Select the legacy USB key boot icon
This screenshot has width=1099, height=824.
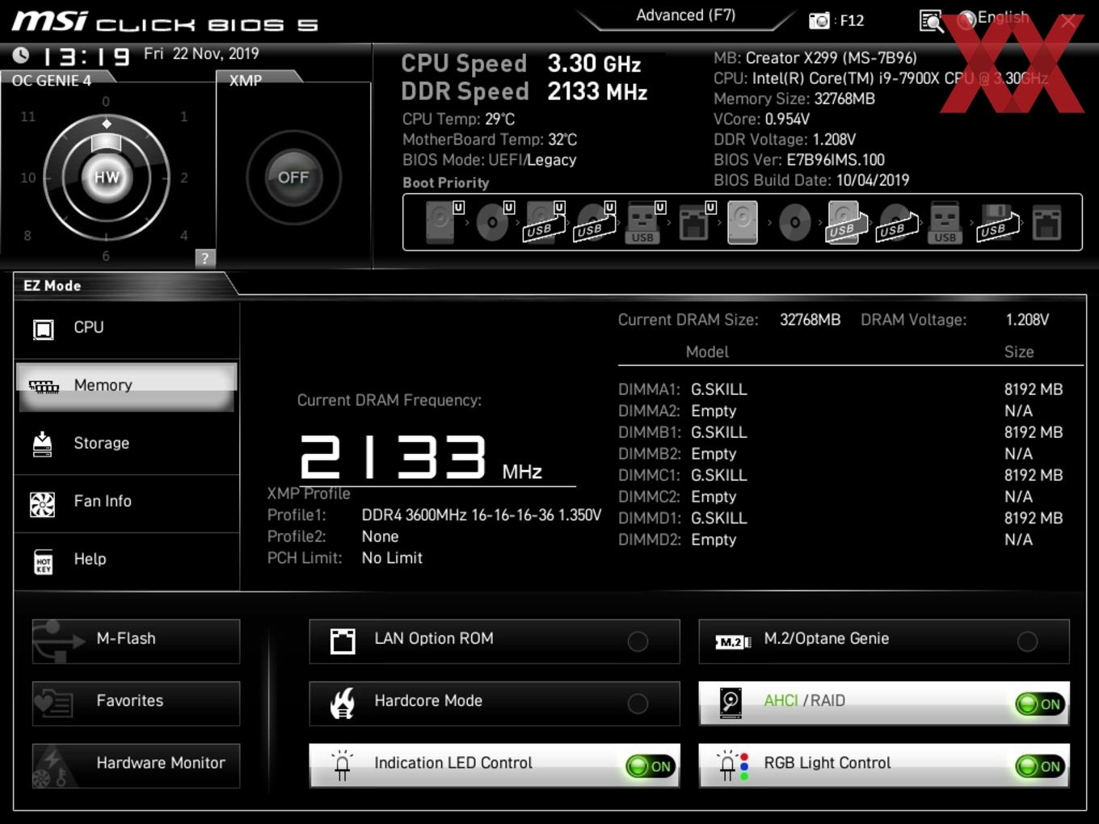tap(945, 222)
